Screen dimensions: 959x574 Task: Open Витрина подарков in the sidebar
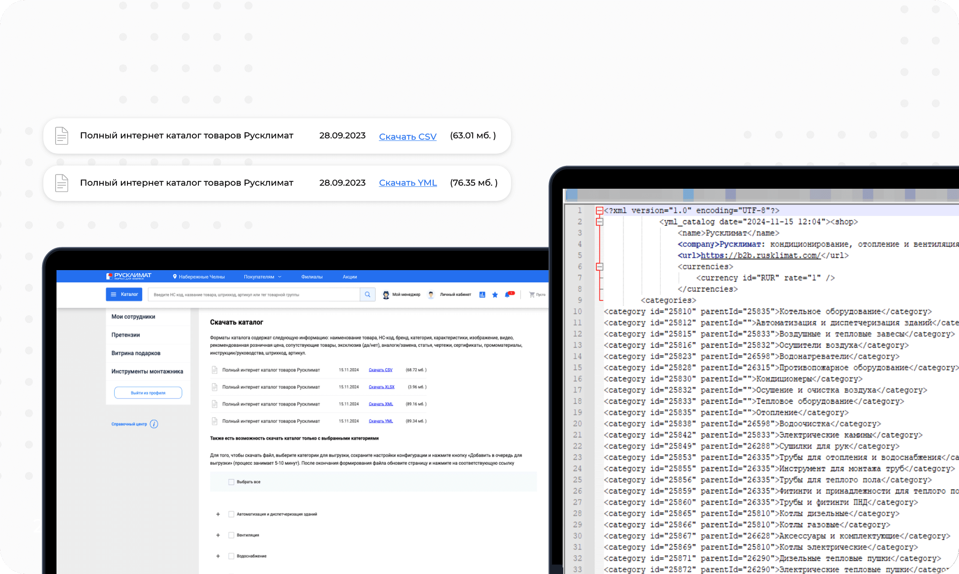(136, 353)
